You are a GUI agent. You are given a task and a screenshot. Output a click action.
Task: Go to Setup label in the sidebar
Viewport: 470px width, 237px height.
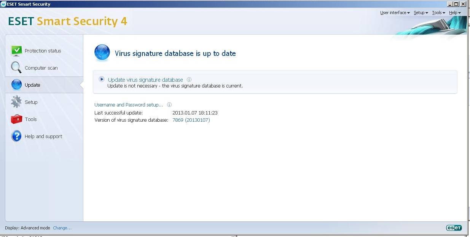point(31,102)
